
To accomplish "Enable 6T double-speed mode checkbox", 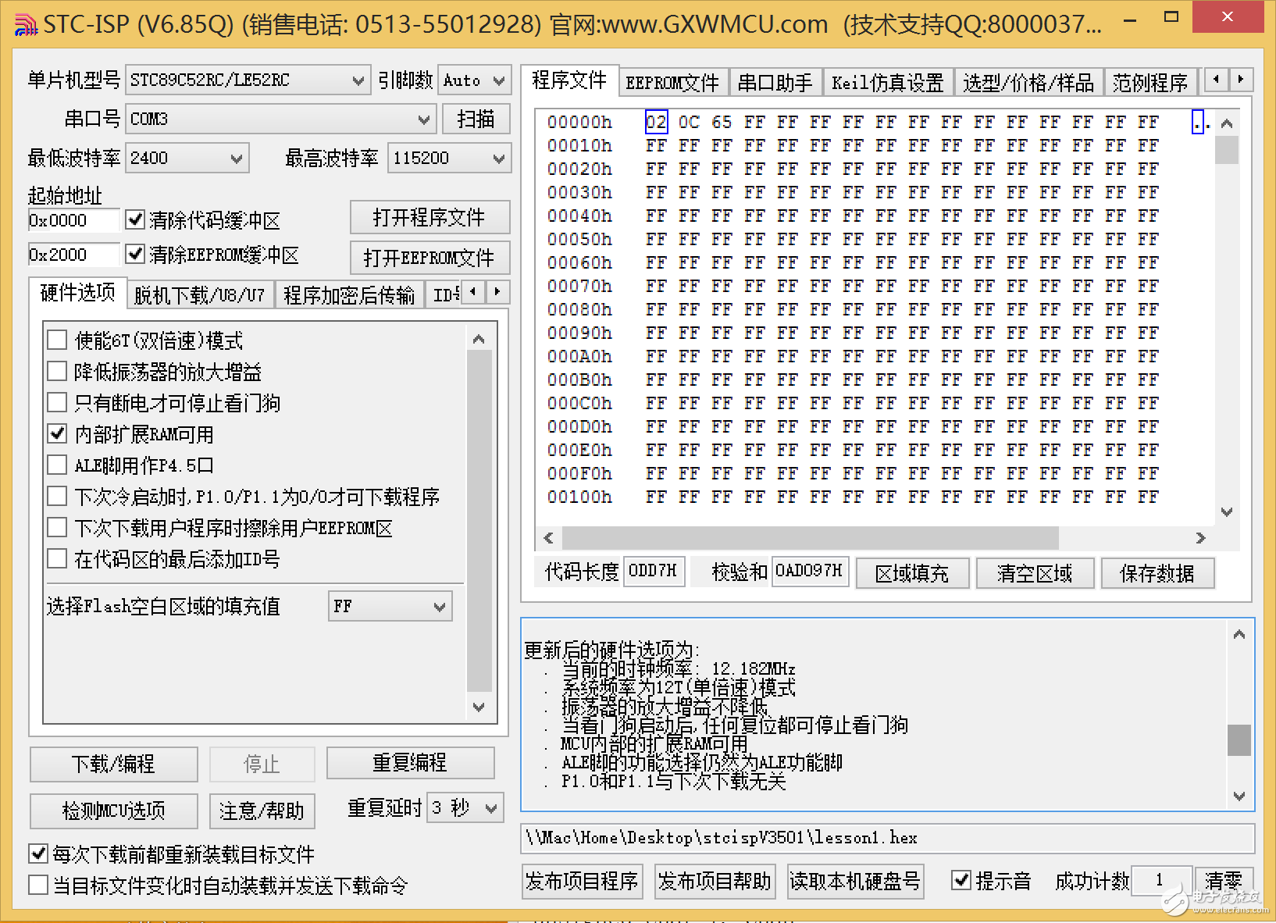I will [57, 340].
